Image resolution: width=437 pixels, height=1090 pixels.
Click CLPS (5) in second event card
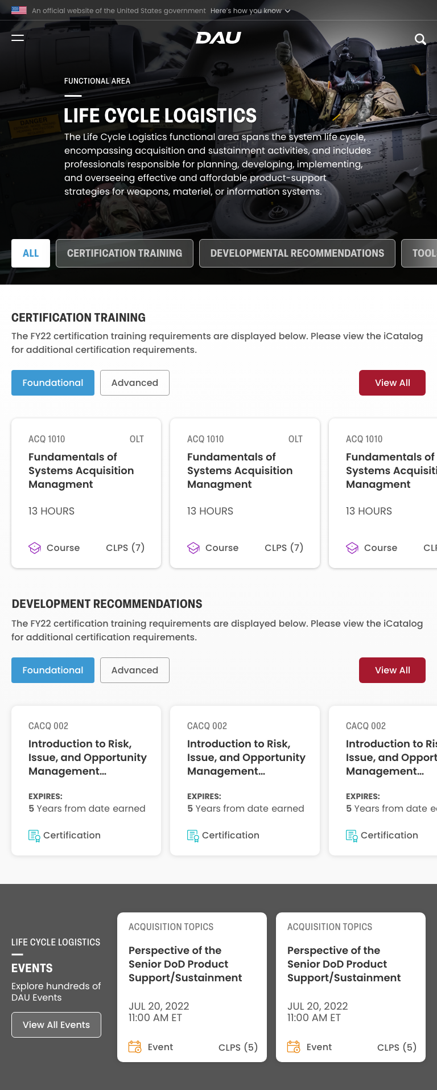(x=397, y=1047)
